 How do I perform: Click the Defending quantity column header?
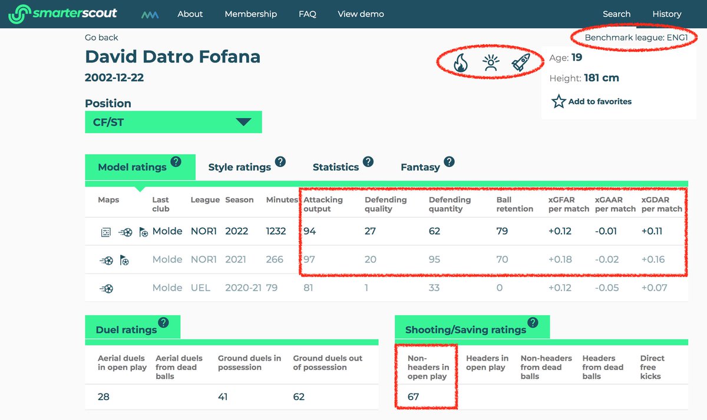tap(450, 204)
